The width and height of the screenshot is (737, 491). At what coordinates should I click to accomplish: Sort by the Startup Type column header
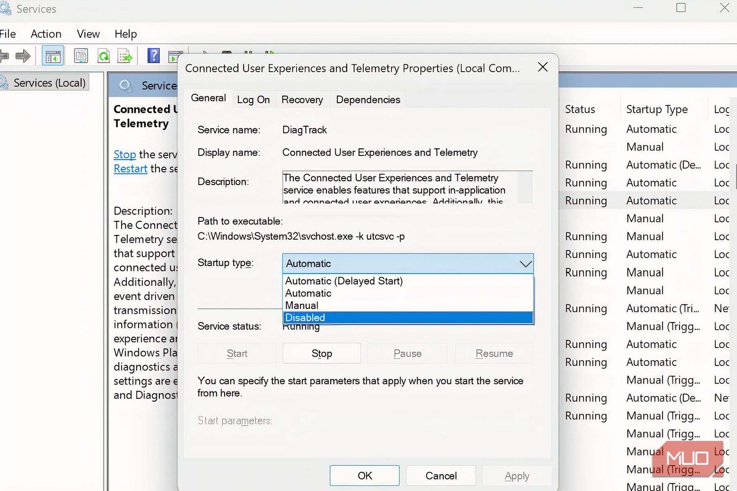[657, 109]
